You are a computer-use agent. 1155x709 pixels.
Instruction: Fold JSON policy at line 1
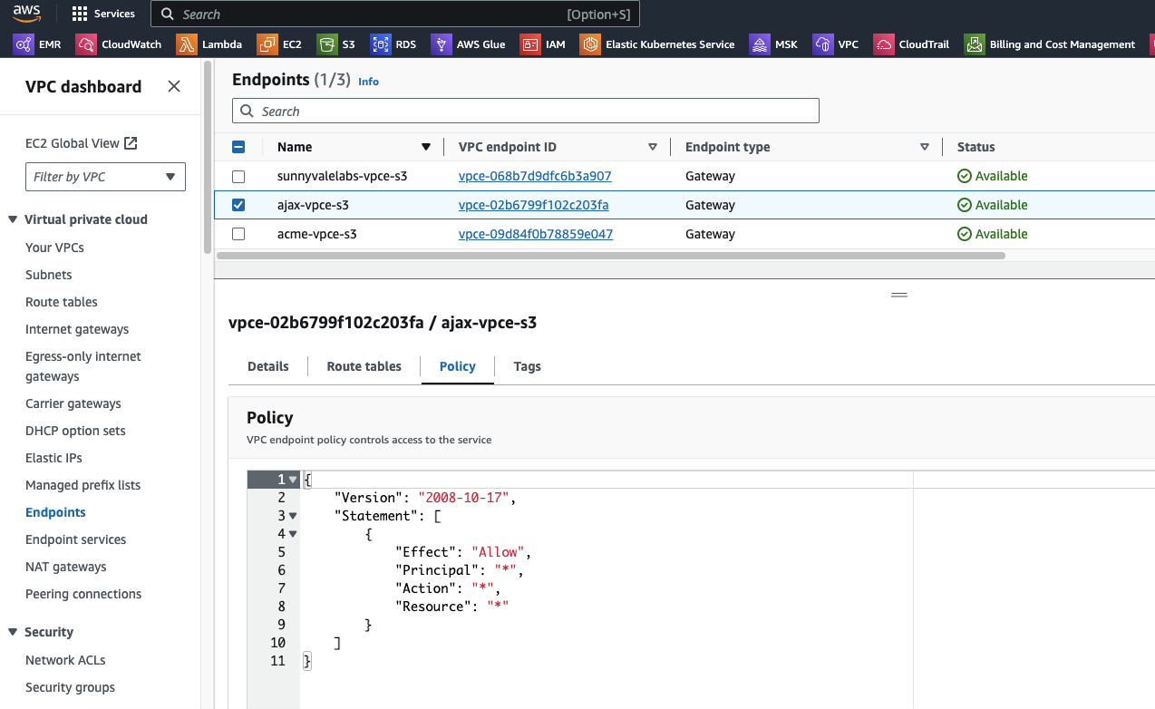coord(293,480)
